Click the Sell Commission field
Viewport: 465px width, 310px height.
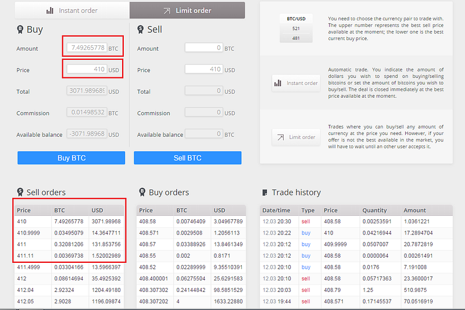[204, 112]
